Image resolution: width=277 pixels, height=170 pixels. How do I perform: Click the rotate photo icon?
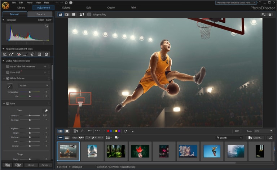click(125, 131)
